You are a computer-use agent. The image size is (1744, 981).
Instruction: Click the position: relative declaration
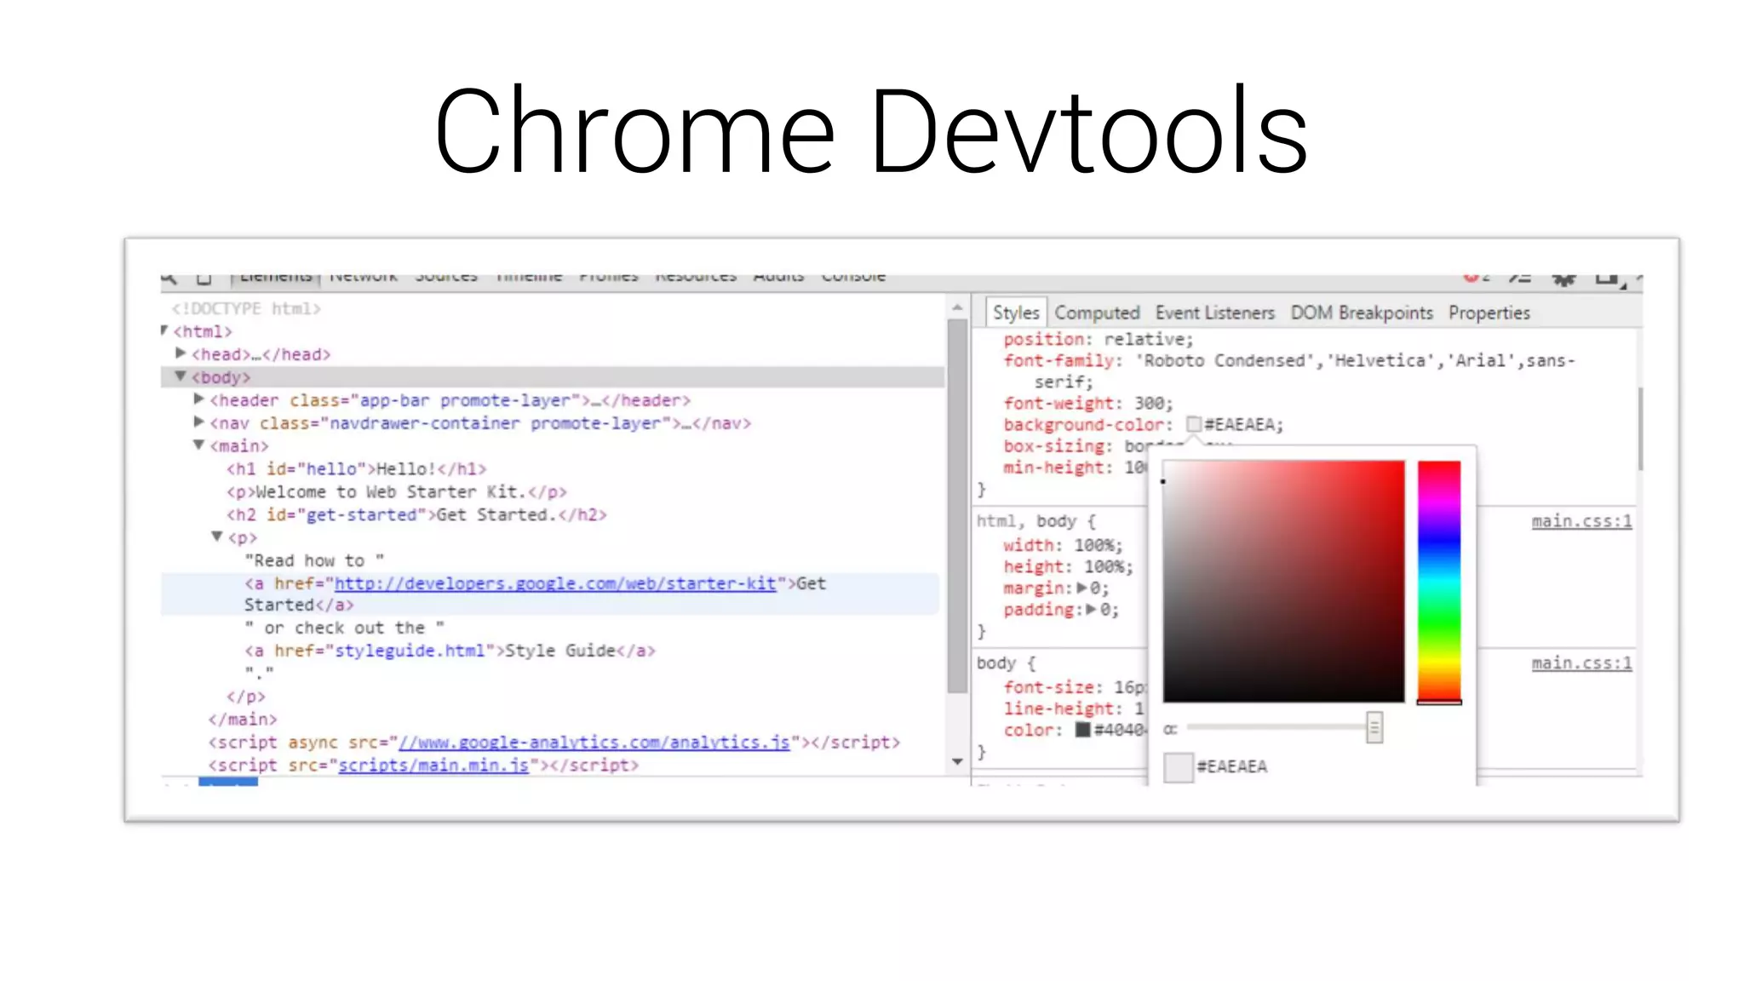tap(1099, 339)
